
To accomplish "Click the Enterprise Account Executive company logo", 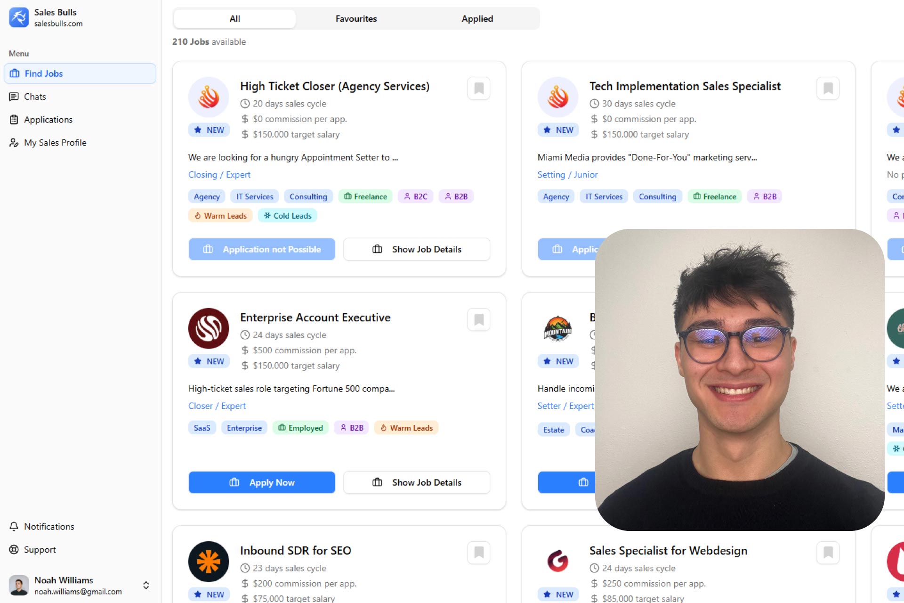I will point(209,328).
